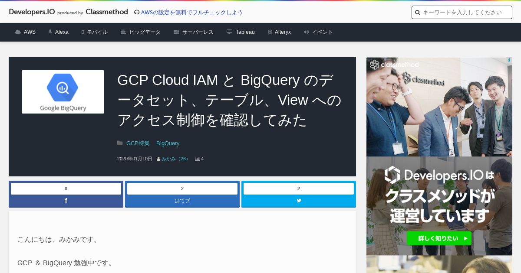Click the はてブ count box

(182, 188)
